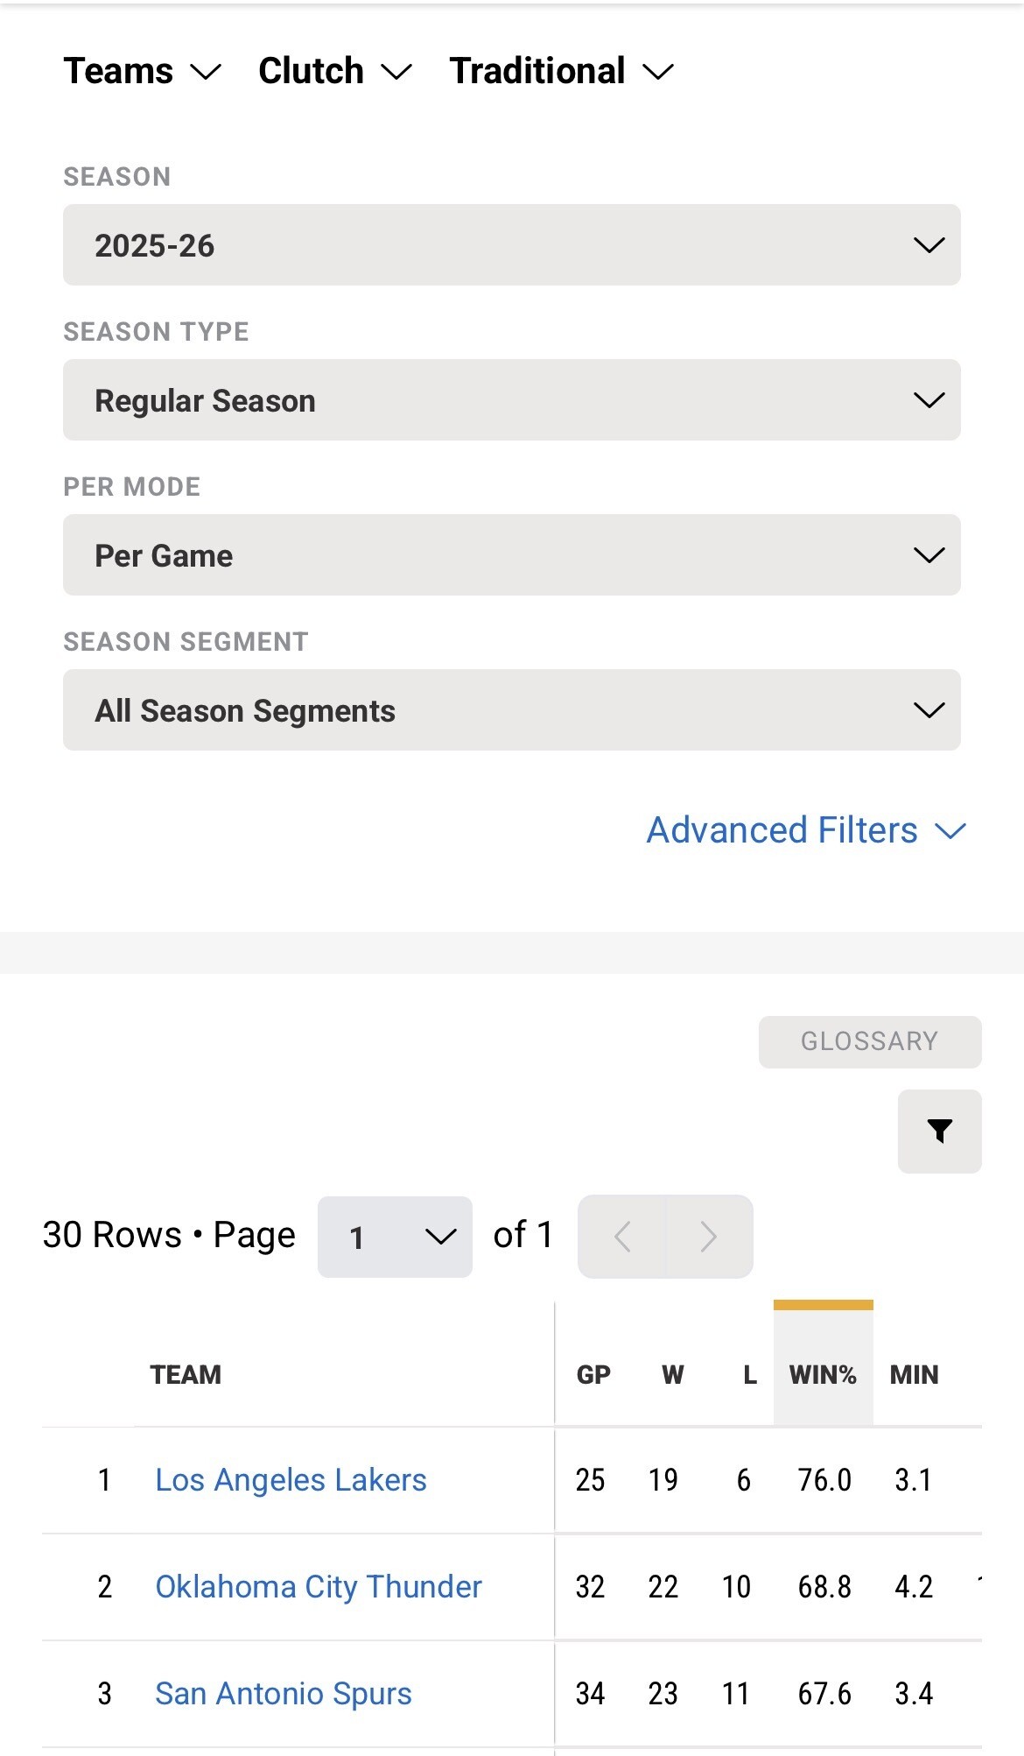Screen dimensions: 1024x1756
Task: Open the Per Mode dropdown
Action: pos(511,555)
